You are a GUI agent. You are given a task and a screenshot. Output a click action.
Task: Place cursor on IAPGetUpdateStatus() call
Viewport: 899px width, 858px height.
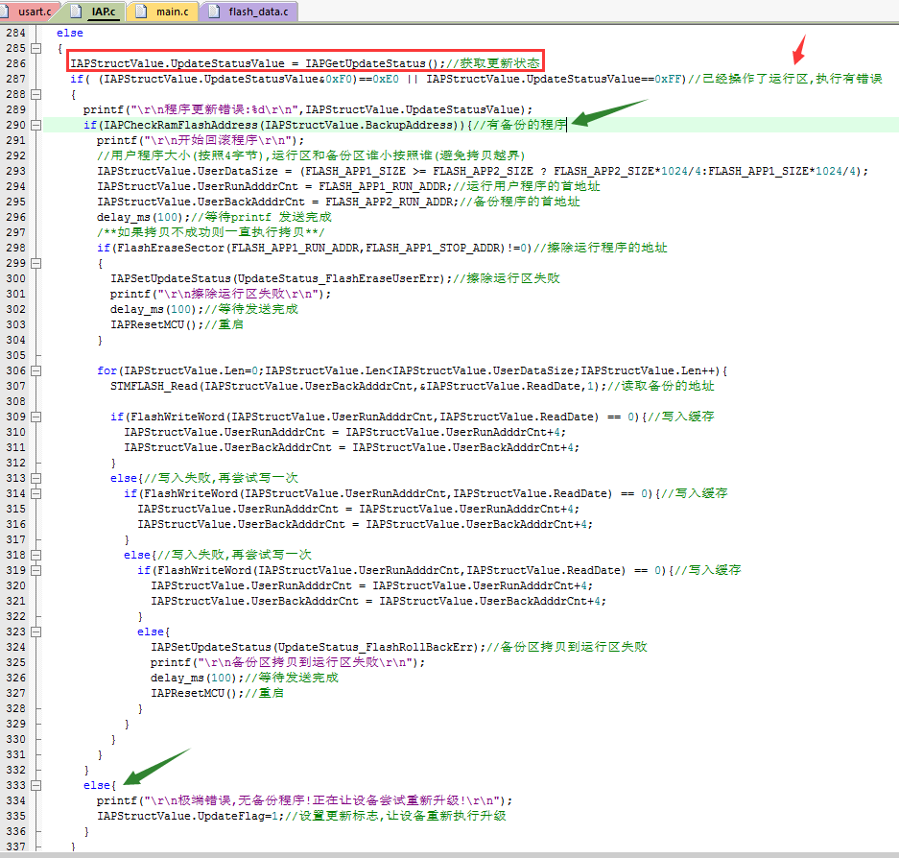click(x=371, y=63)
